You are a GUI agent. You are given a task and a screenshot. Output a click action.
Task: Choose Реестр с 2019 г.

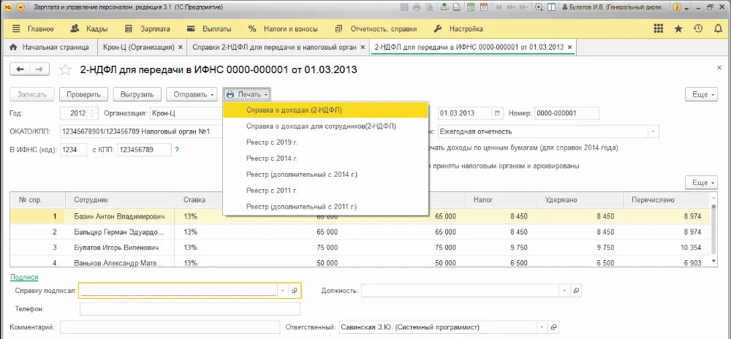[325, 142]
